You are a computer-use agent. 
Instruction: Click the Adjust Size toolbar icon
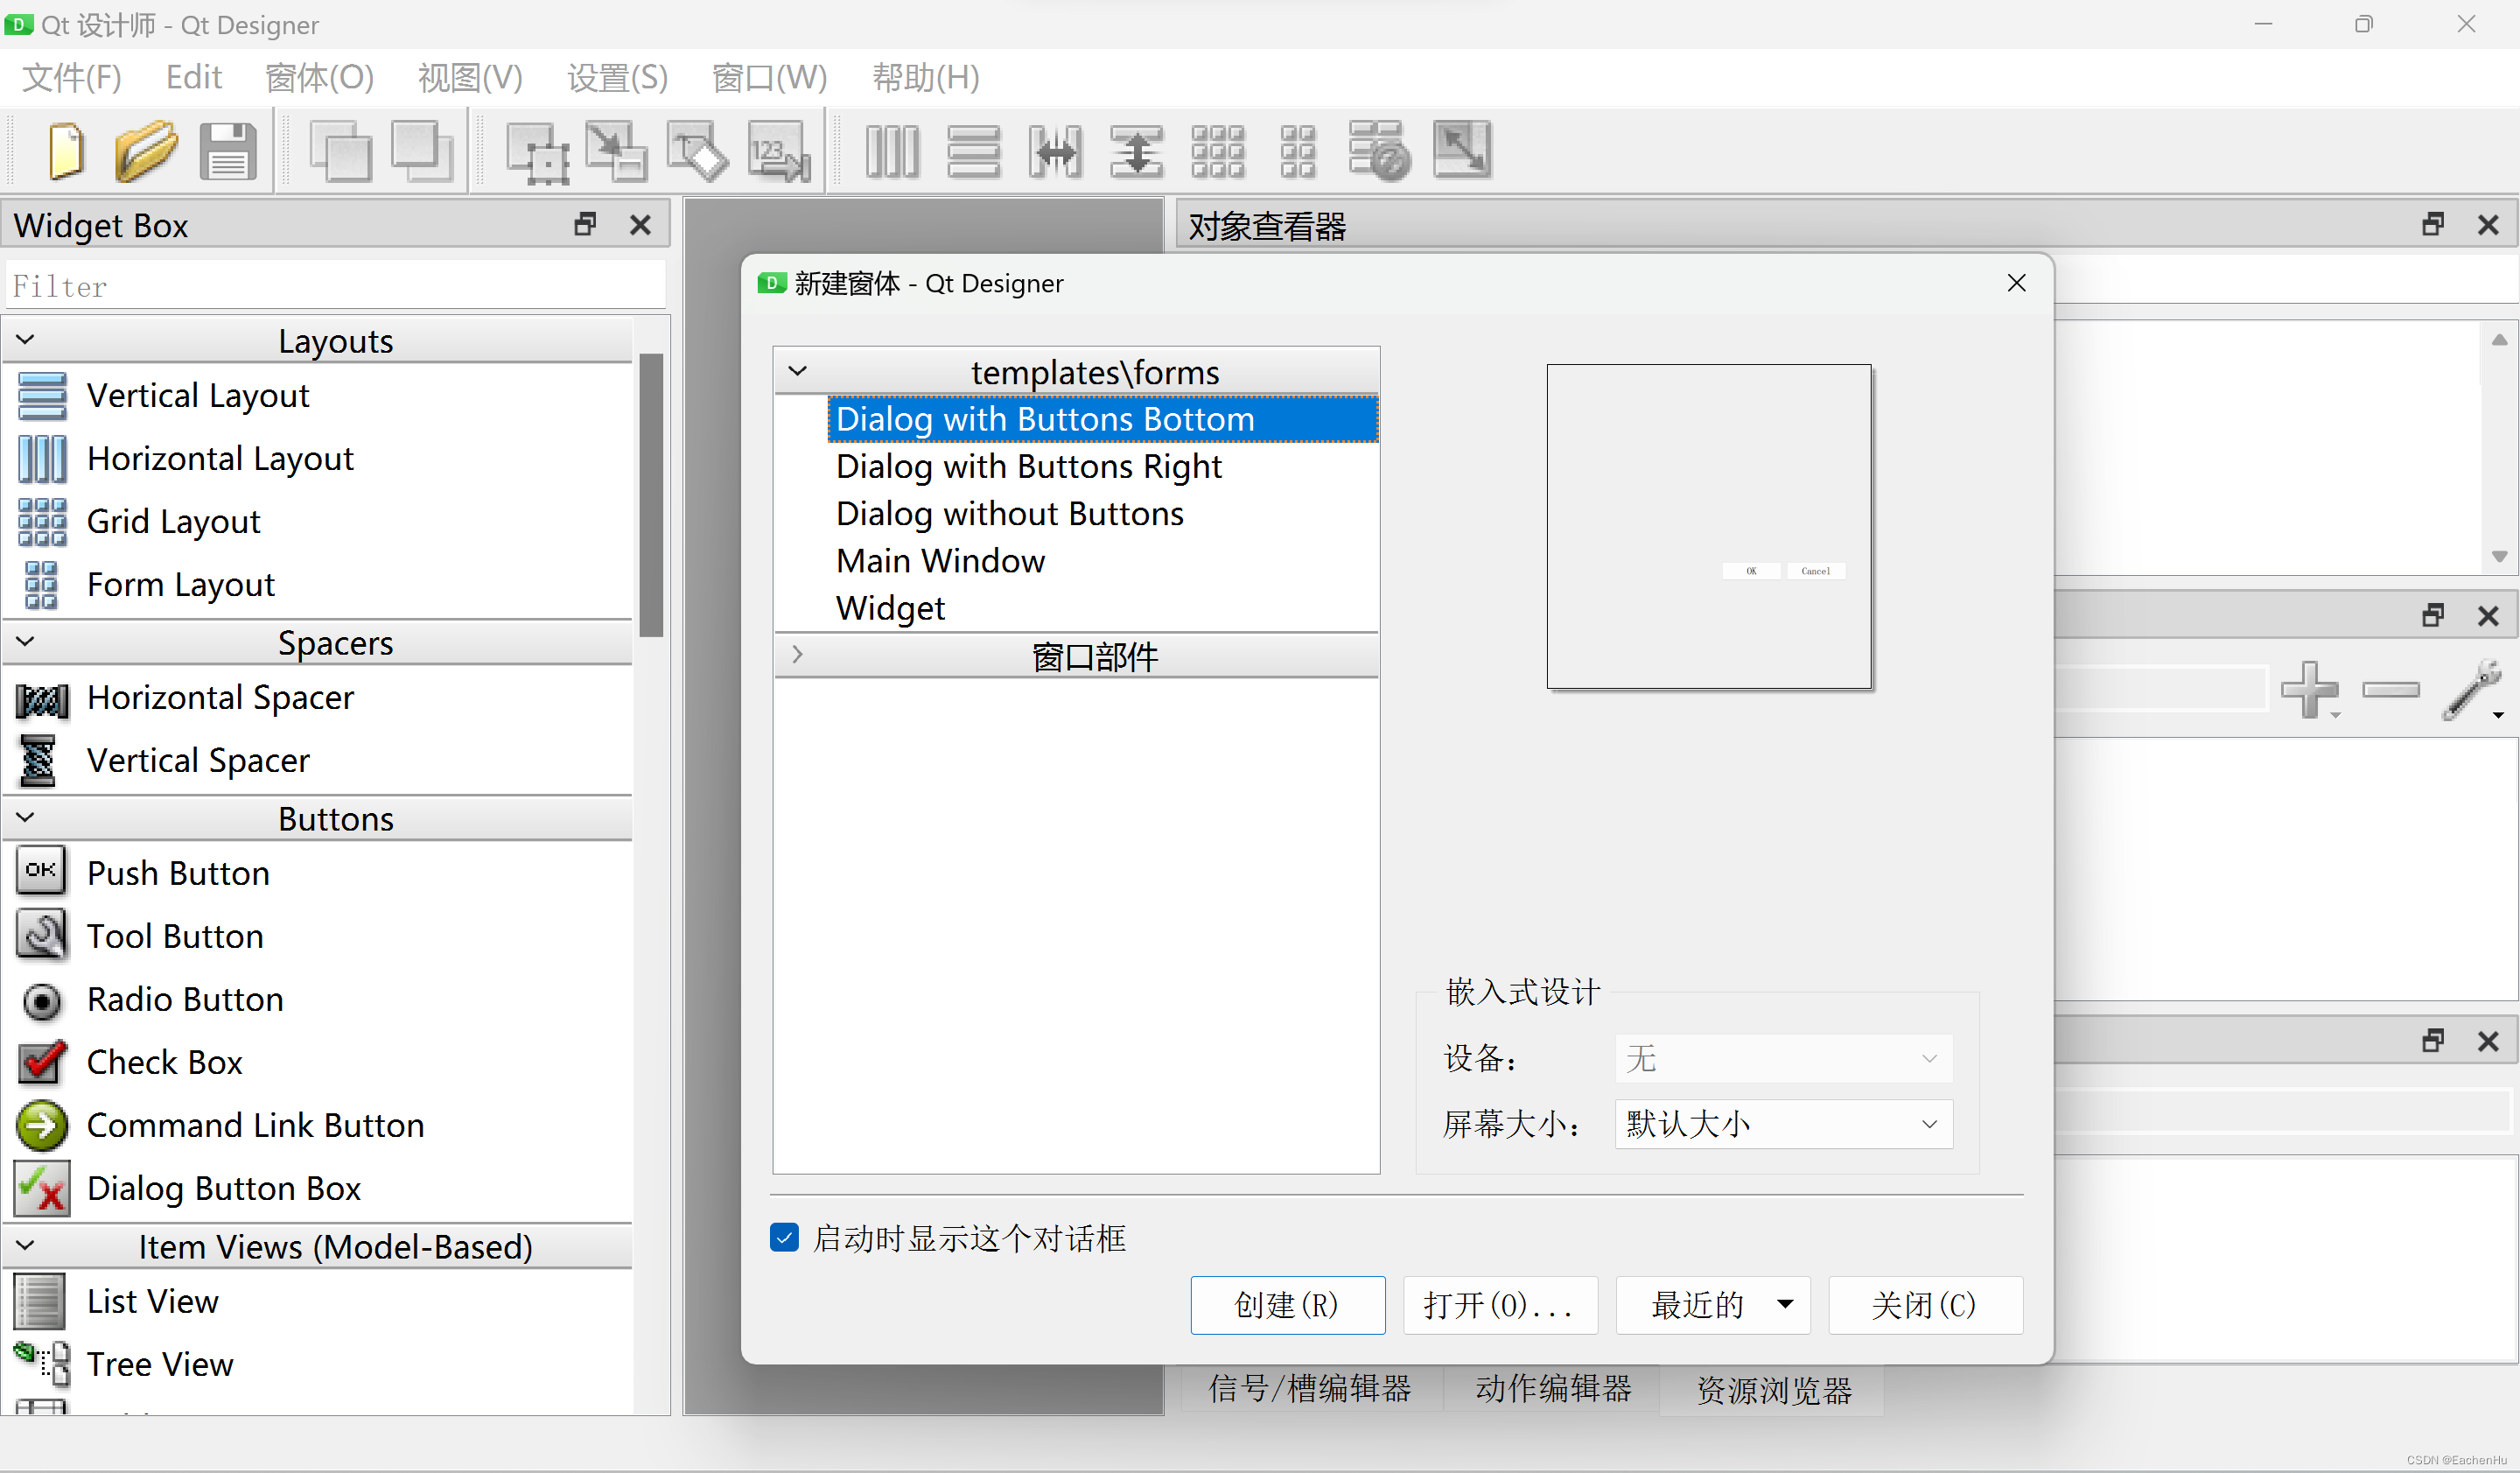click(x=1461, y=150)
